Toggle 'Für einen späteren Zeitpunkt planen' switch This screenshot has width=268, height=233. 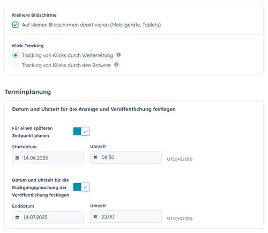tap(81, 132)
